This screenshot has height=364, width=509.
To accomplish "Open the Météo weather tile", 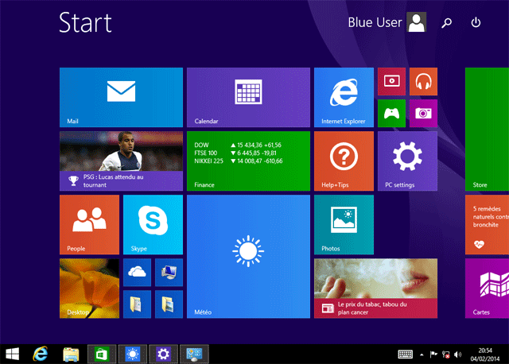I will pyautogui.click(x=248, y=256).
